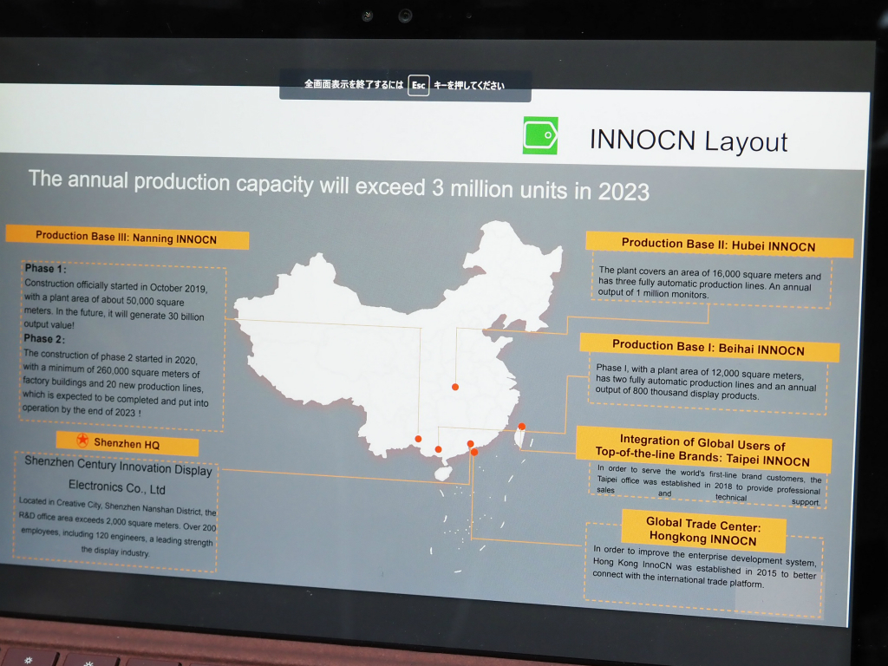888x666 pixels.
Task: Click the Nanning red dot in southwest China
Action: click(418, 438)
